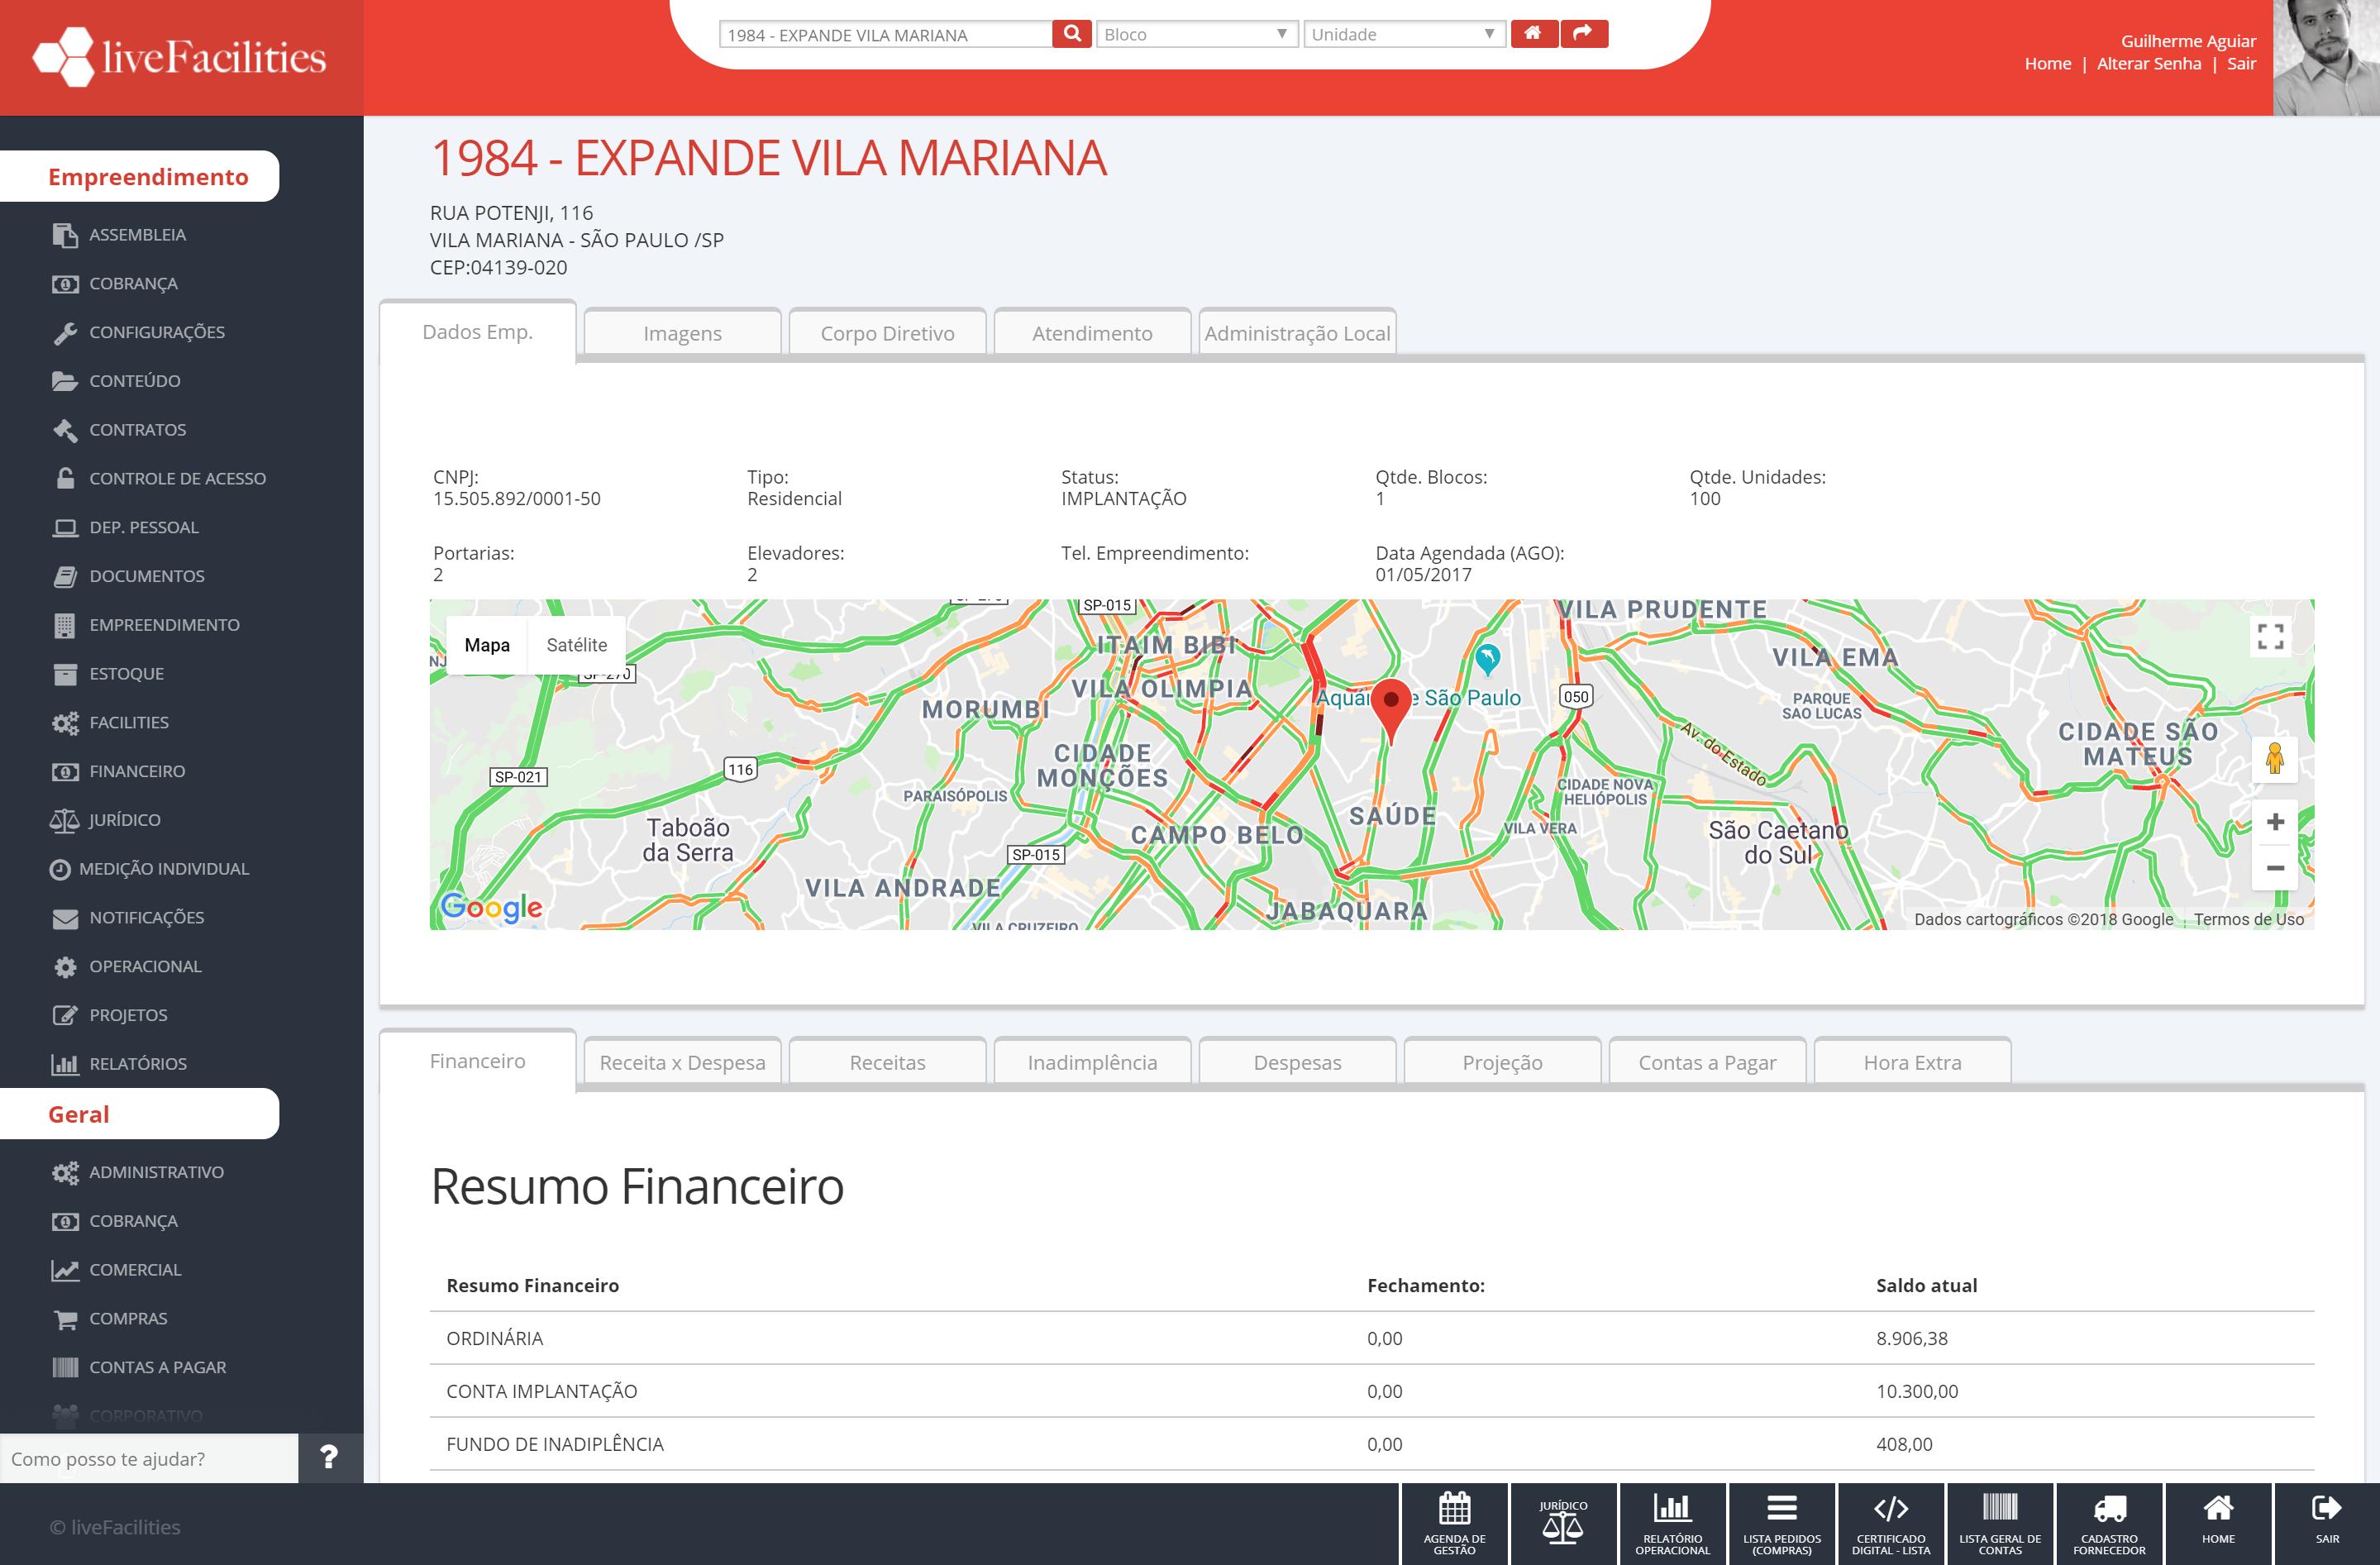Expand Financeiro item in sidebar
Image resolution: width=2380 pixels, height=1565 pixels.
[137, 771]
